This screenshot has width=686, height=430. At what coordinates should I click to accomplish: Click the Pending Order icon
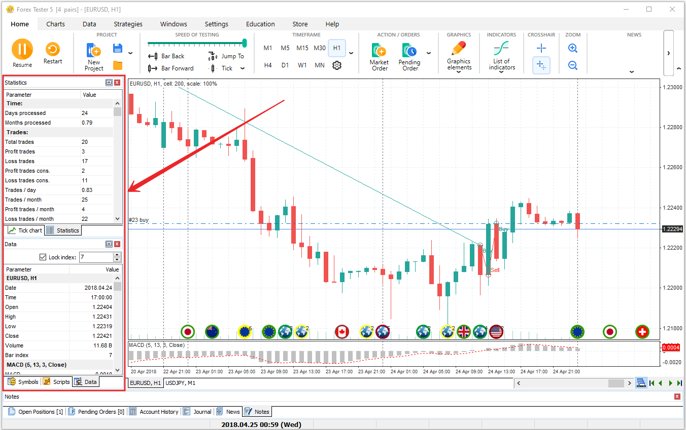[409, 51]
